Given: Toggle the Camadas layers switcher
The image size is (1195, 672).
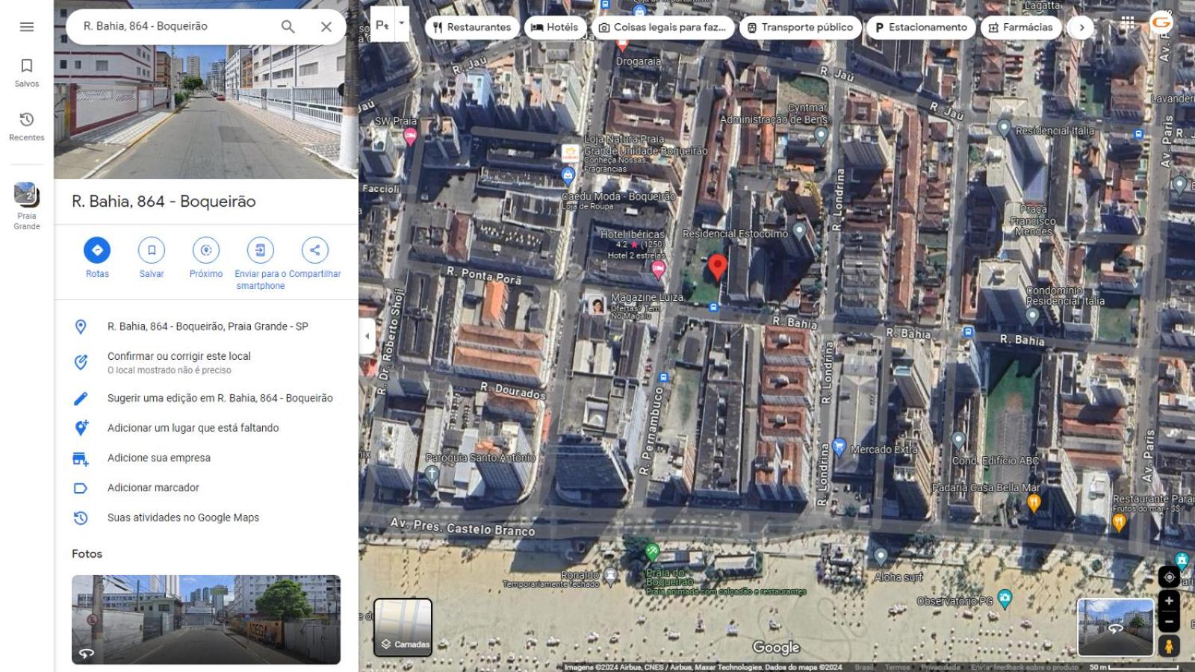Looking at the screenshot, I should (403, 627).
